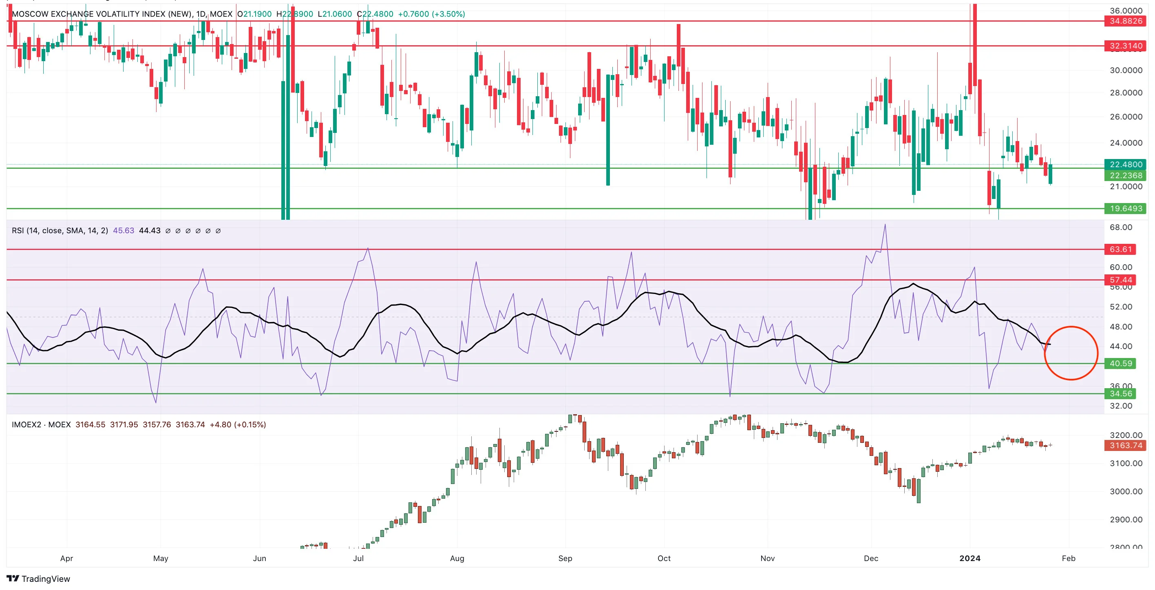Click the TradingView logo icon
Viewport: 1155px width, 590px height.
13,578
